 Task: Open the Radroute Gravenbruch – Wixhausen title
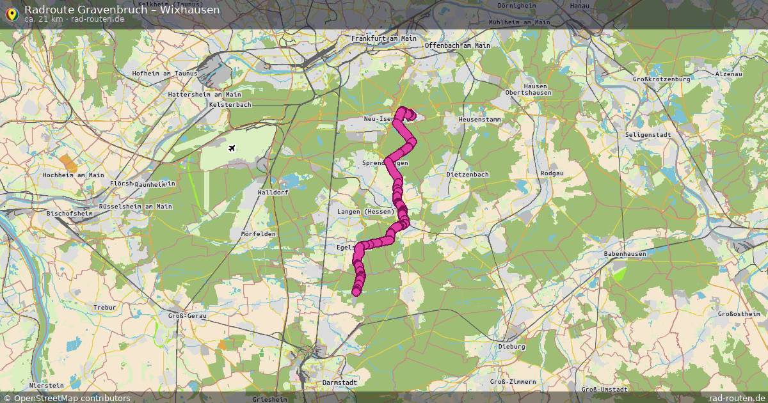pos(122,10)
